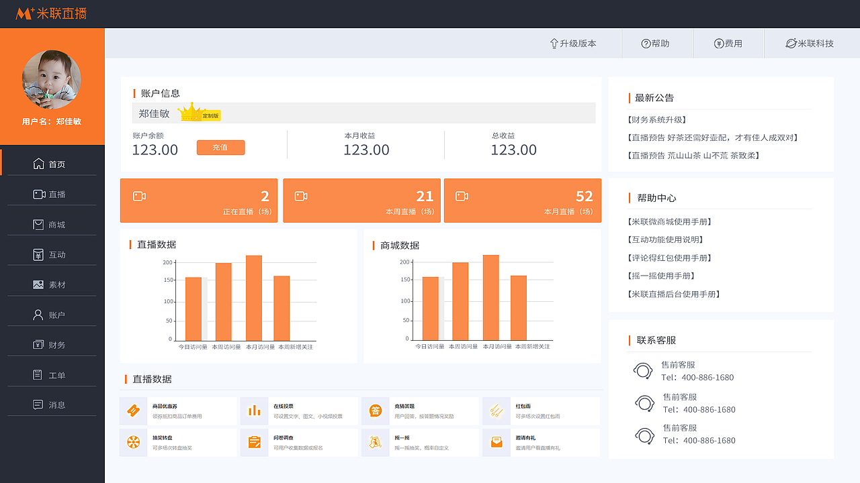Click the 帮助 question mark icon
Image resolution: width=860 pixels, height=483 pixels.
point(646,44)
